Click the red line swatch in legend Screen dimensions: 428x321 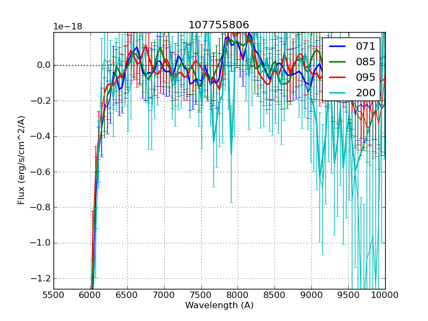click(338, 77)
